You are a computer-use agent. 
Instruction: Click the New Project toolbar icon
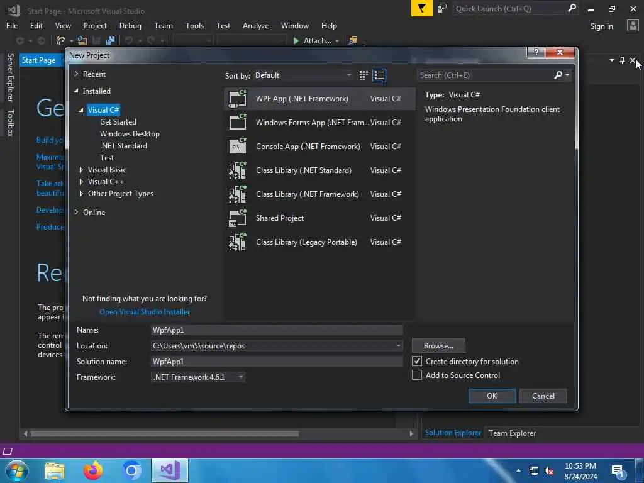click(61, 41)
